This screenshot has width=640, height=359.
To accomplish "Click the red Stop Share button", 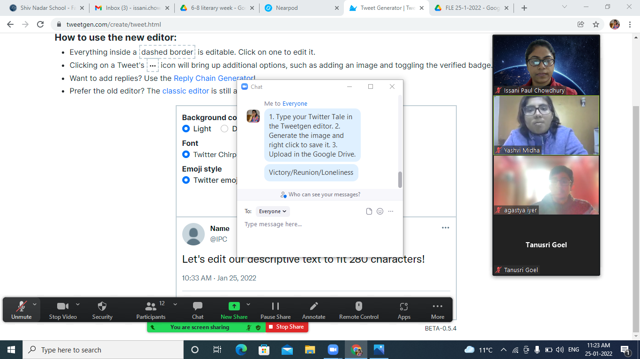I will coord(287,327).
